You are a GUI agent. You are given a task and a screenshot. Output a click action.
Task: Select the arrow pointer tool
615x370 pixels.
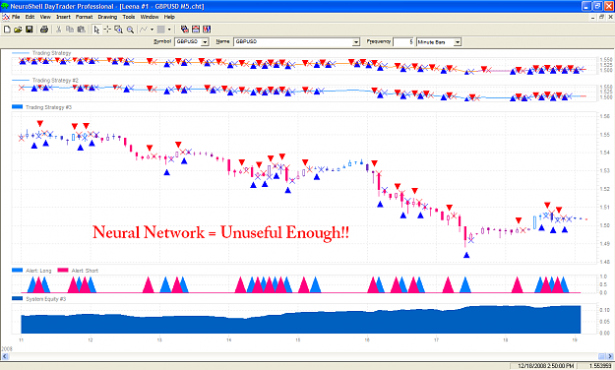pos(96,30)
